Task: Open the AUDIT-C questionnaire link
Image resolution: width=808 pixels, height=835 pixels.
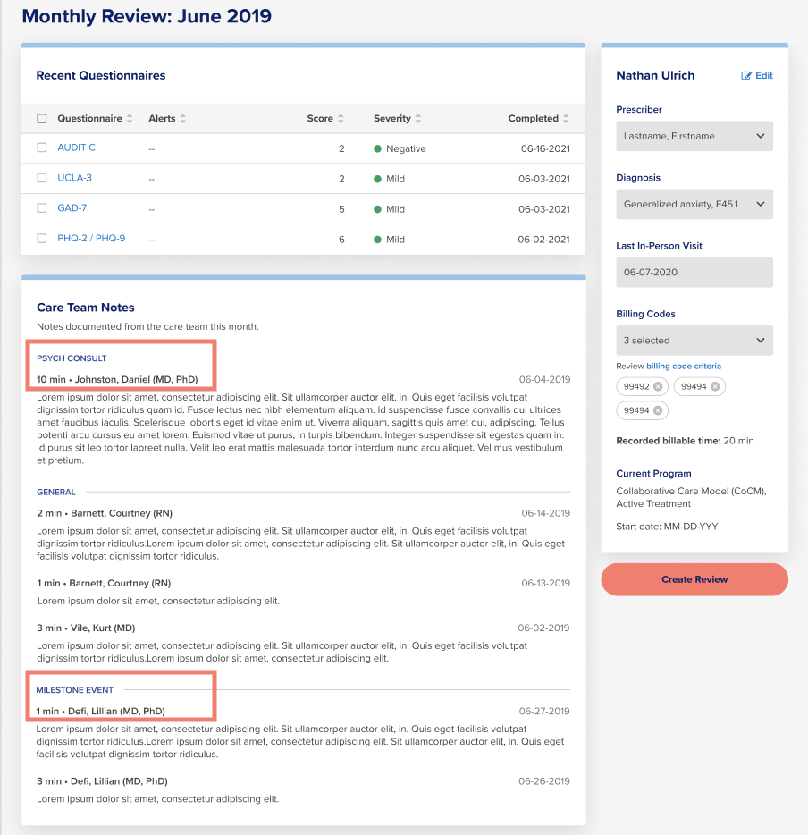Action: click(x=76, y=148)
